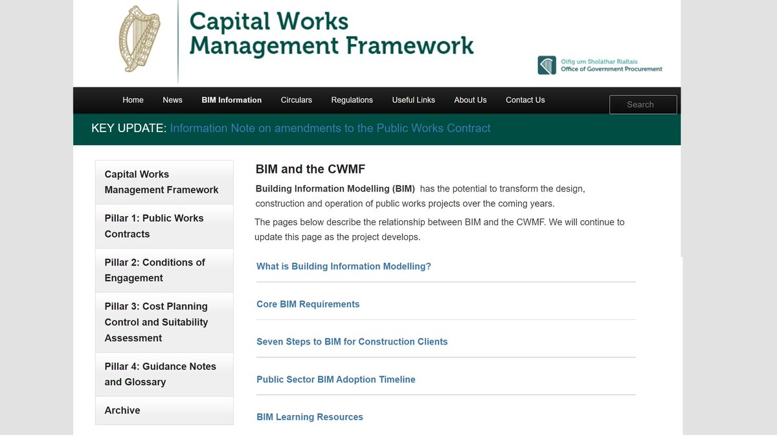Open the Circulars menu
This screenshot has width=777, height=437.
coord(297,100)
